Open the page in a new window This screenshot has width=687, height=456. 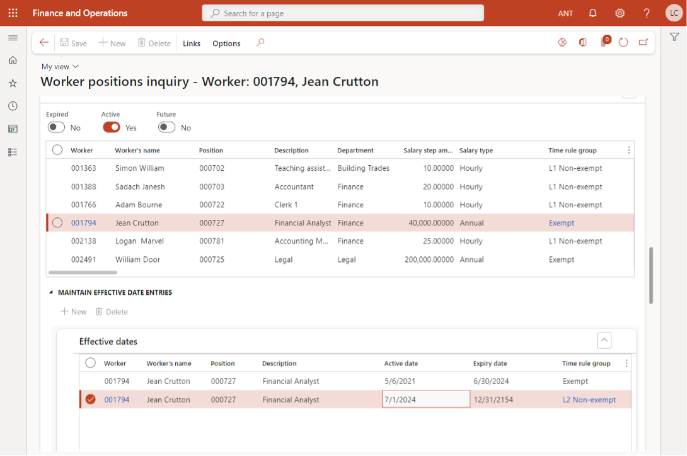tap(643, 42)
